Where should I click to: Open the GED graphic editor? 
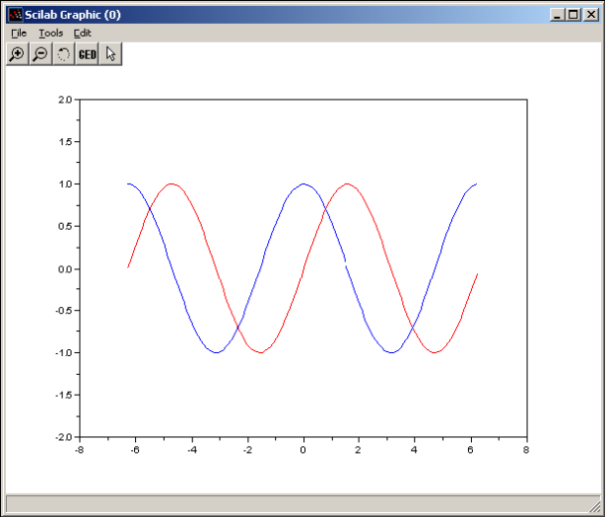point(87,54)
